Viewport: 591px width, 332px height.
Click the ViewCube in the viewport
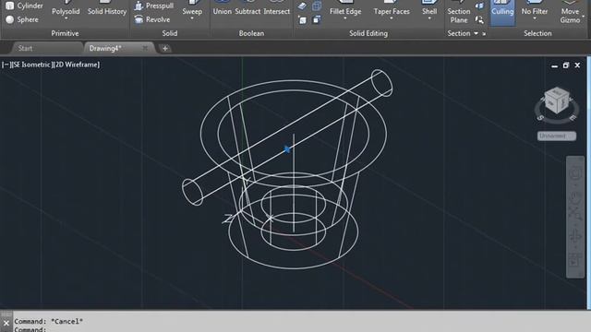(557, 101)
